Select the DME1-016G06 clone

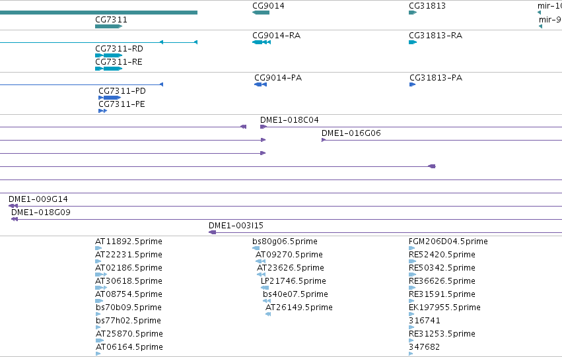442,140
